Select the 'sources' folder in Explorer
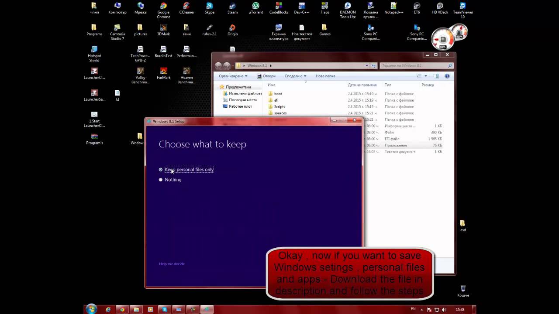The width and height of the screenshot is (559, 314). click(280, 113)
